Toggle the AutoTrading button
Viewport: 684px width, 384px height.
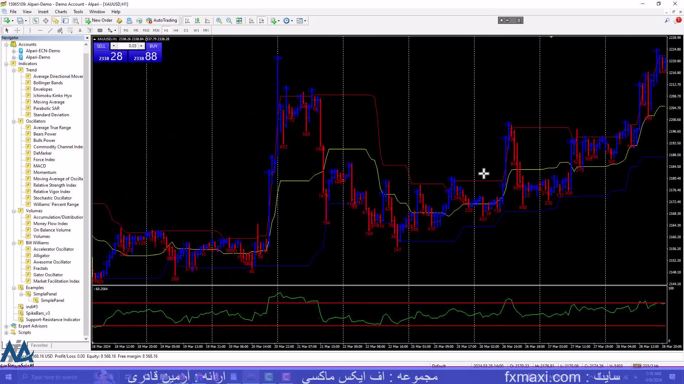[x=161, y=21]
